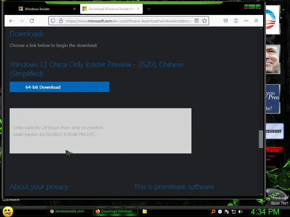
Task: Close the Windows Insider tab
Action: [x=74, y=9]
